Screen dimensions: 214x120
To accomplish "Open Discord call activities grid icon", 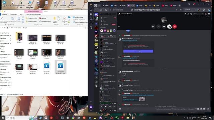I will [158, 27].
